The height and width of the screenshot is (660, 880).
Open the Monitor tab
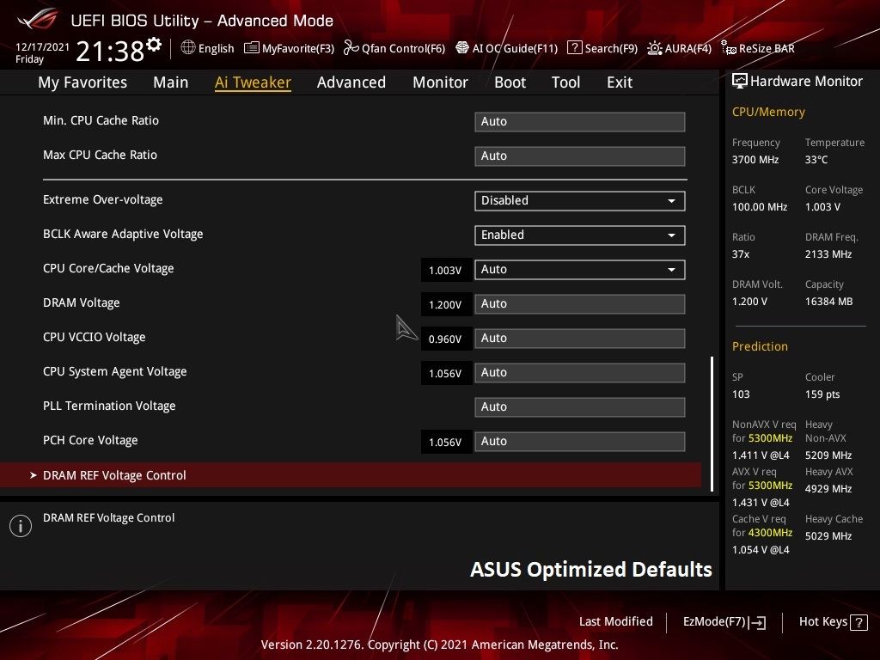pyautogui.click(x=441, y=82)
